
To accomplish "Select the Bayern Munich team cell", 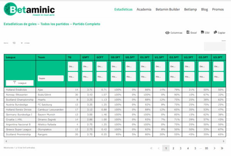I will (x=51, y=115).
